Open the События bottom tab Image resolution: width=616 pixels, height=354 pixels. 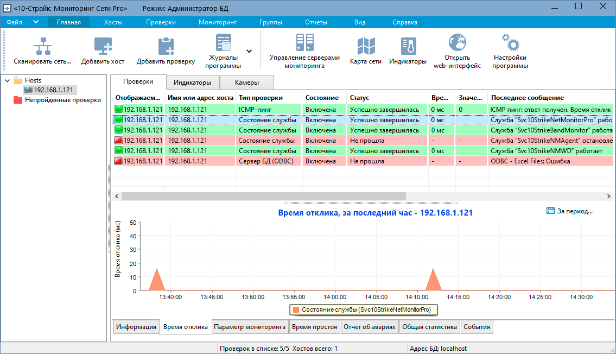(x=477, y=326)
